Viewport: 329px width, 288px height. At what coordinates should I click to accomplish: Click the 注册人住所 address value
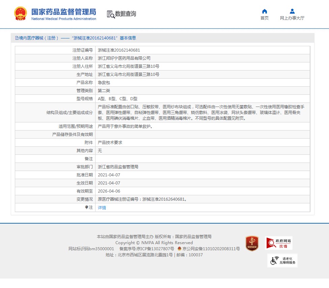(x=129, y=66)
